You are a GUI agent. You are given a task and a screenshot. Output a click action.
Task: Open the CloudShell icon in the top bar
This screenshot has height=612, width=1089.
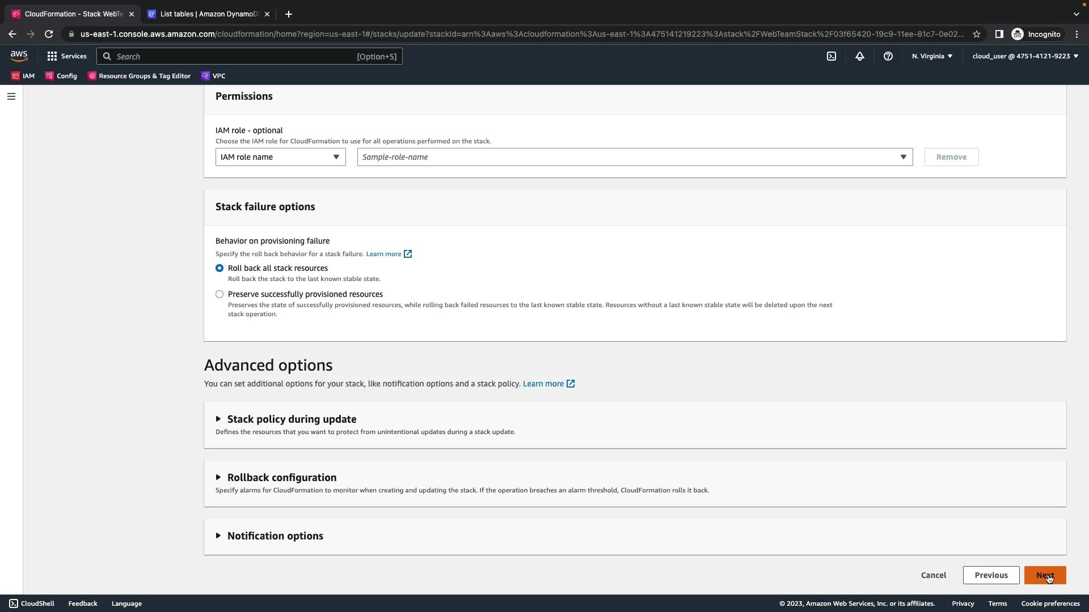(831, 56)
